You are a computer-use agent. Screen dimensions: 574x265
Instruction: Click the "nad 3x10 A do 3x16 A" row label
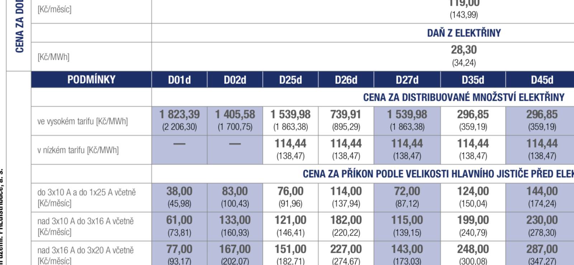pos(85,221)
